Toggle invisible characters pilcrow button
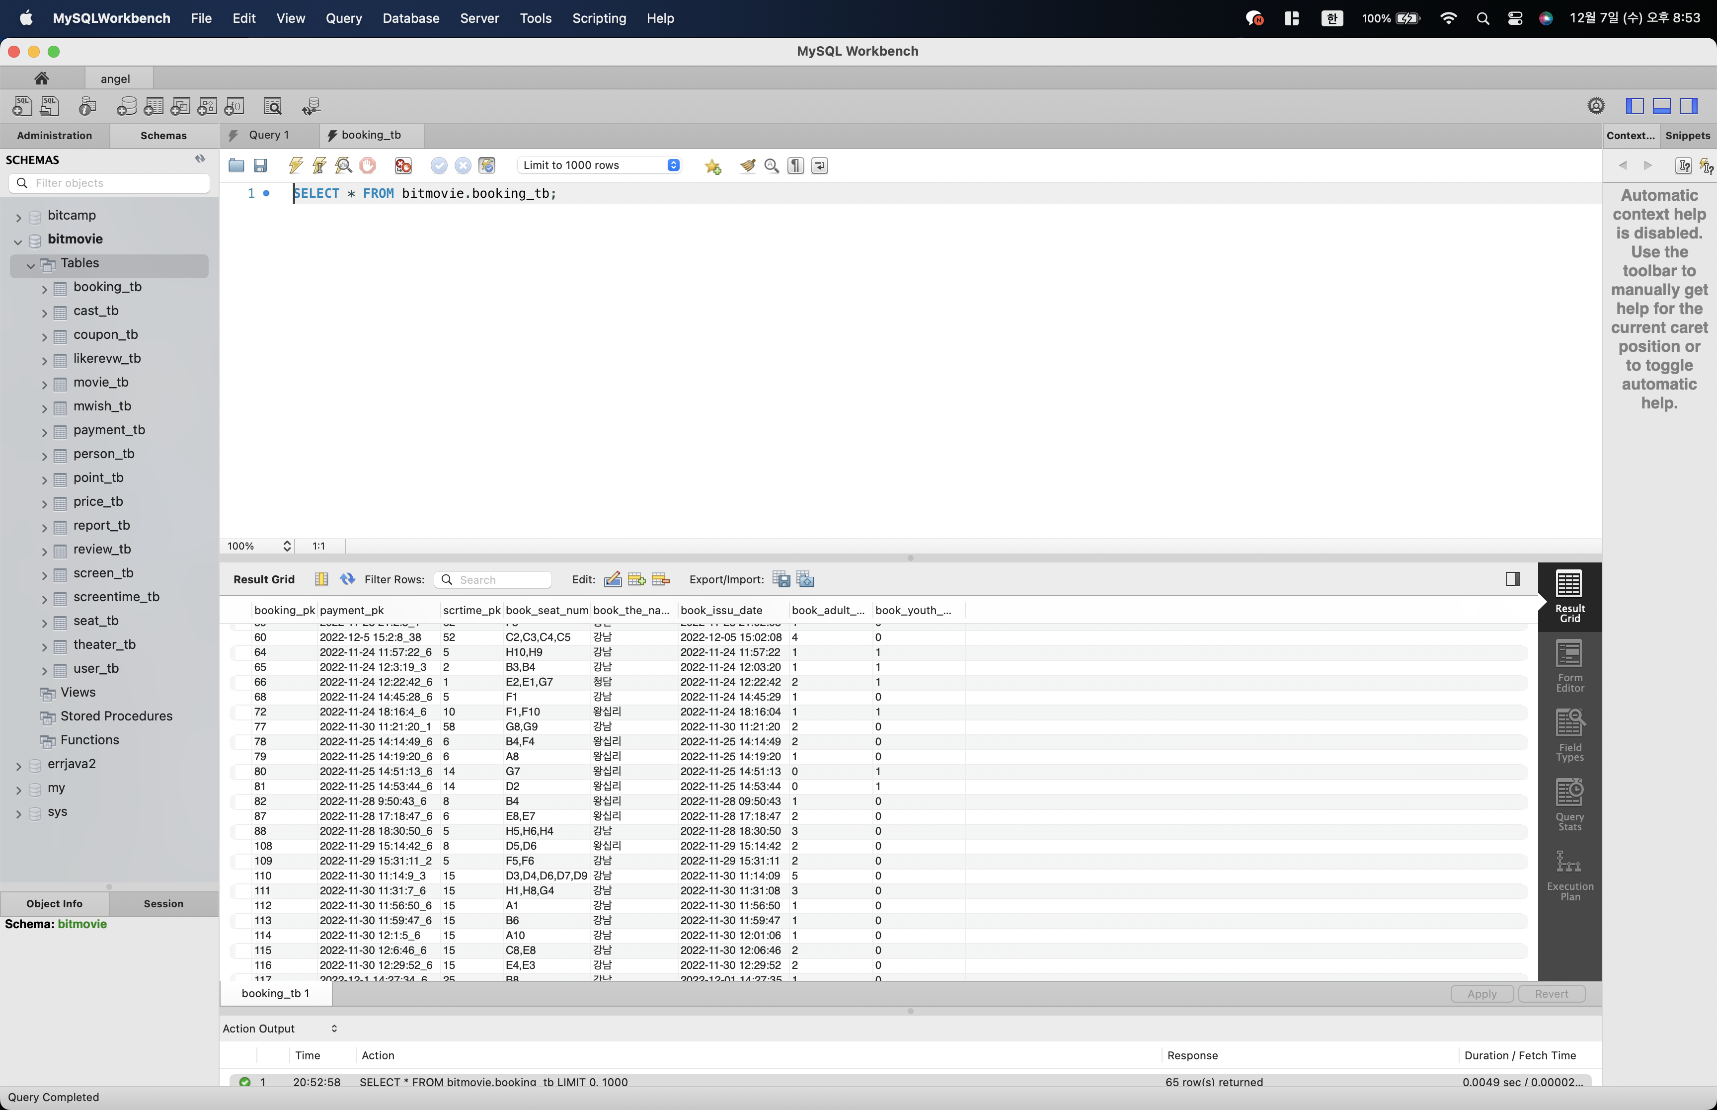The image size is (1717, 1110). pos(795,166)
